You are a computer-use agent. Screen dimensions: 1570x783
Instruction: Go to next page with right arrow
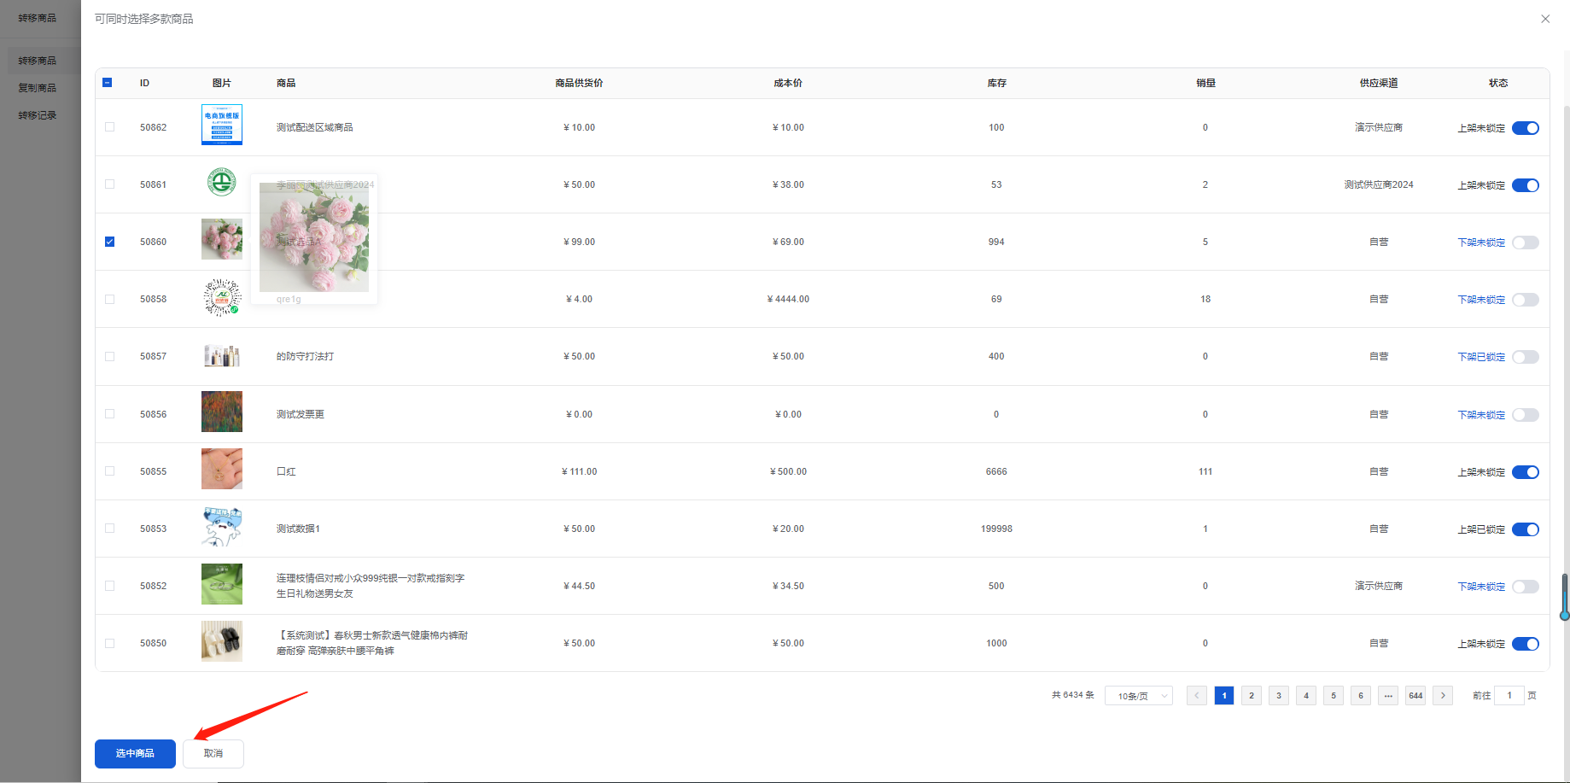point(1443,696)
